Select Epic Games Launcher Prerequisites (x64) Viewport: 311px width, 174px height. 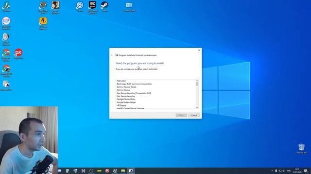pyautogui.click(x=134, y=93)
